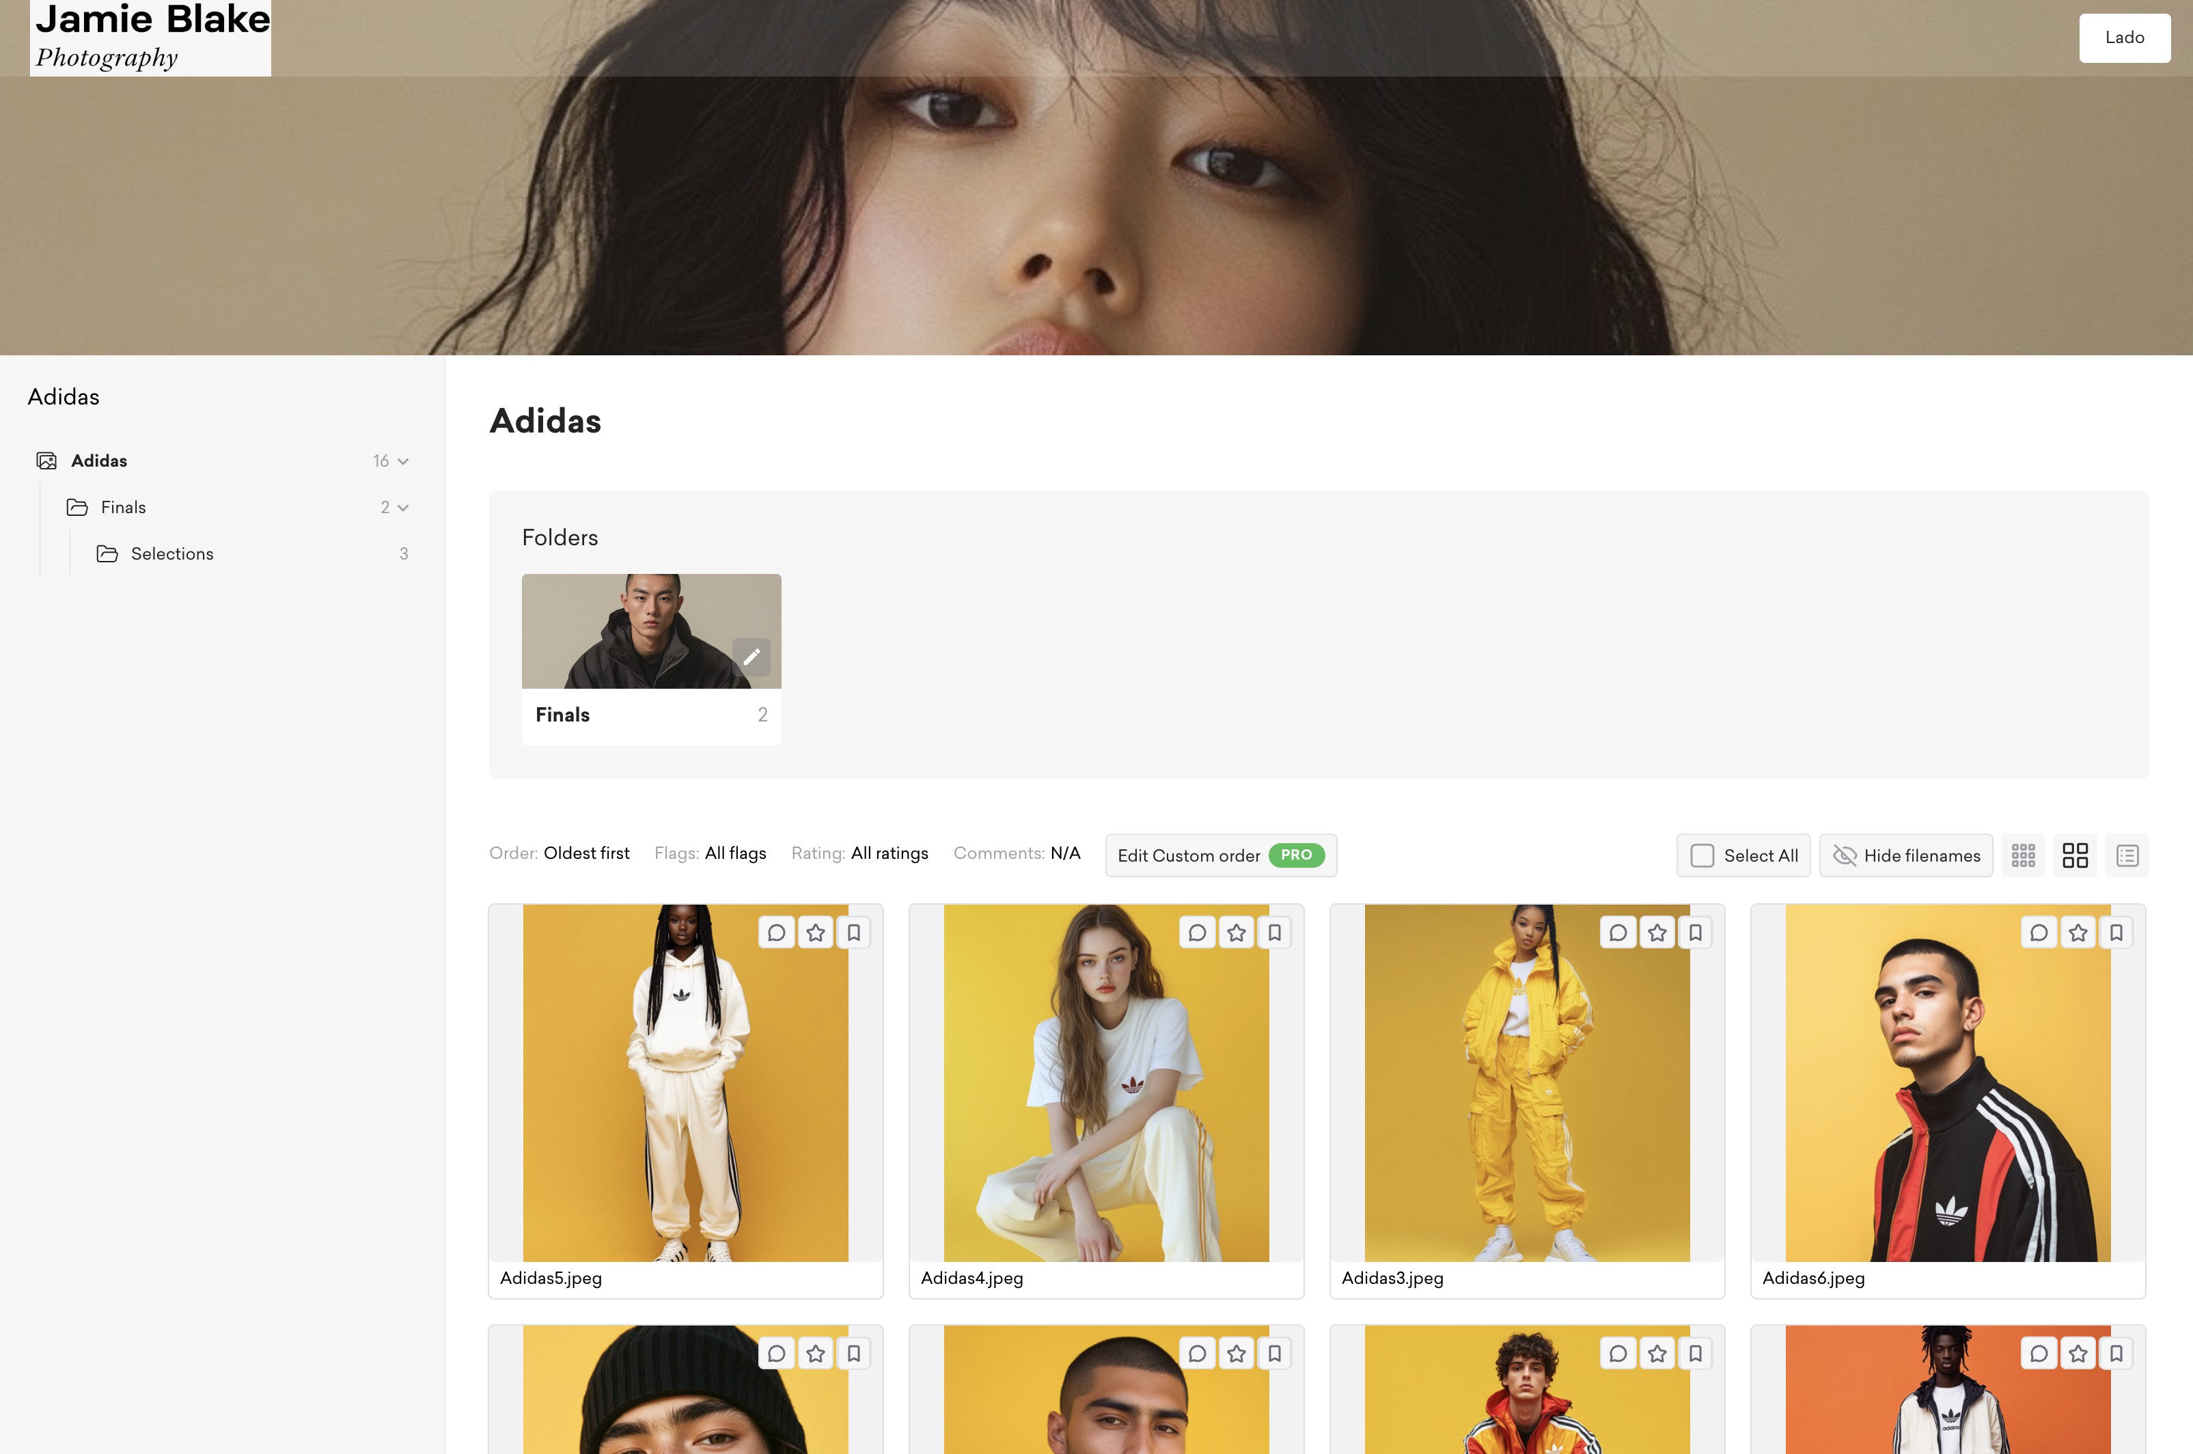The width and height of the screenshot is (2193, 1454).
Task: Bookmark the Adidas5.jpeg photo
Action: (854, 933)
